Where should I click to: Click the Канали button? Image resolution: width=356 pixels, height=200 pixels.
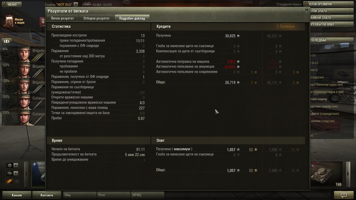[17, 195]
